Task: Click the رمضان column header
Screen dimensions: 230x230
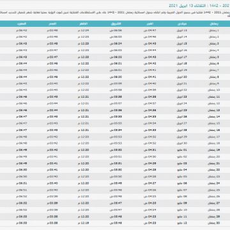Action: point(213,24)
